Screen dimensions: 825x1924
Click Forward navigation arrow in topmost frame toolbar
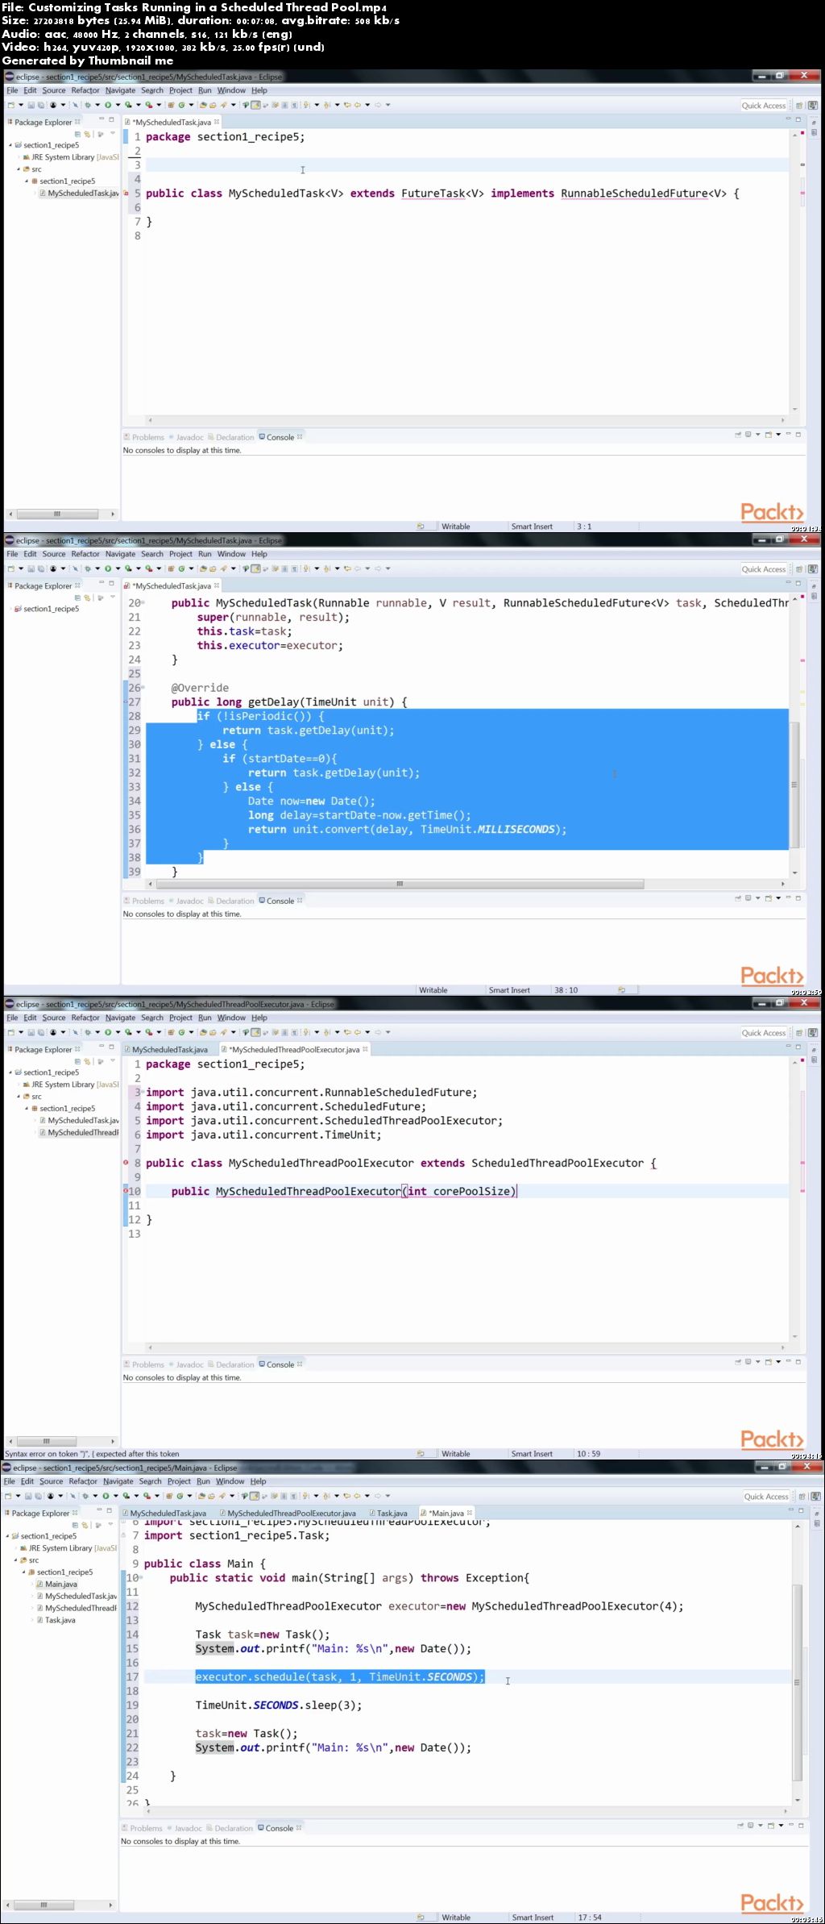coord(378,105)
